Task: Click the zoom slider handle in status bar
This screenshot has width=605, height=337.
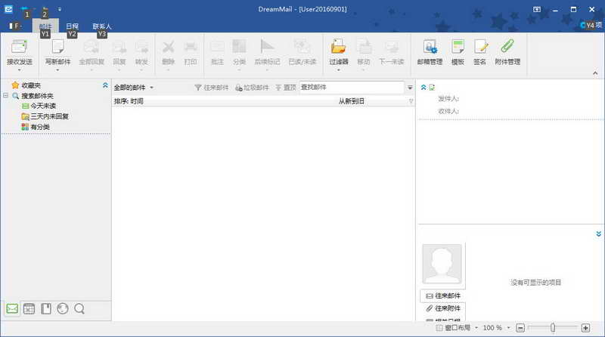Action: 553,327
